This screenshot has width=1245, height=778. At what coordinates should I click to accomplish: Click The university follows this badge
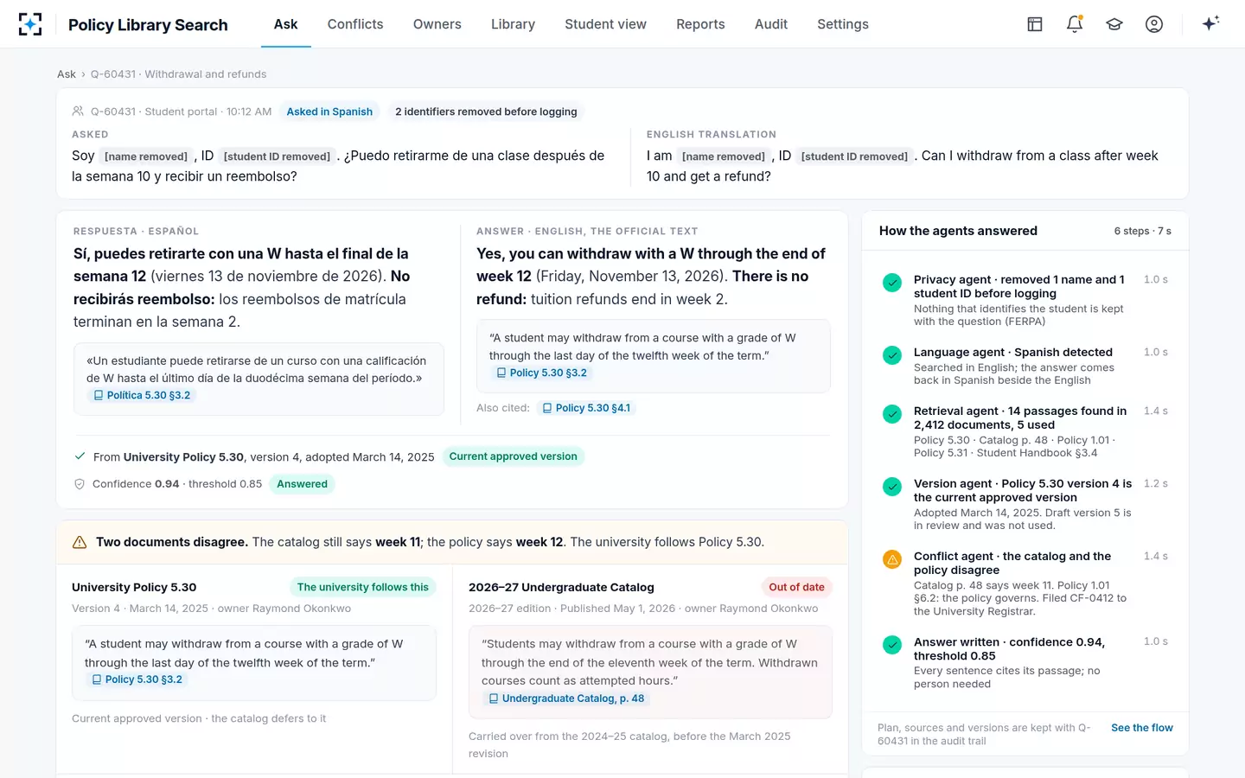point(363,587)
